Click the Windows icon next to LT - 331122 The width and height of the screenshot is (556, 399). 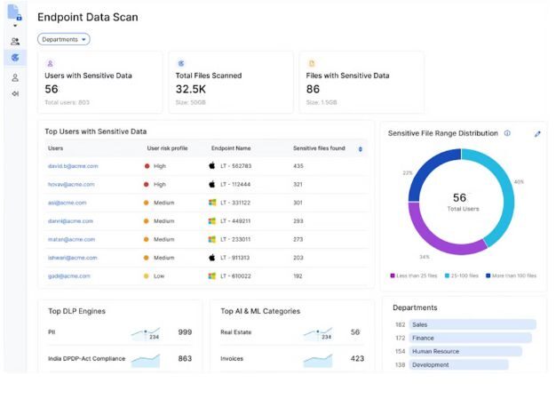click(x=212, y=203)
